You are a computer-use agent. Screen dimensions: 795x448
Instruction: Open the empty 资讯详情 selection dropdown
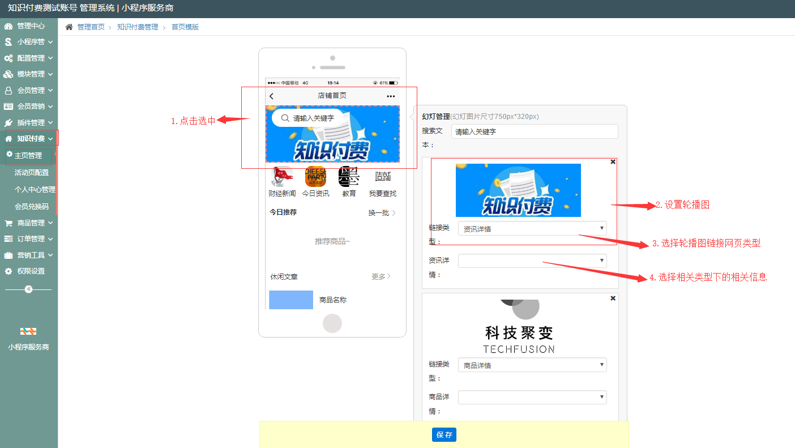pyautogui.click(x=532, y=261)
